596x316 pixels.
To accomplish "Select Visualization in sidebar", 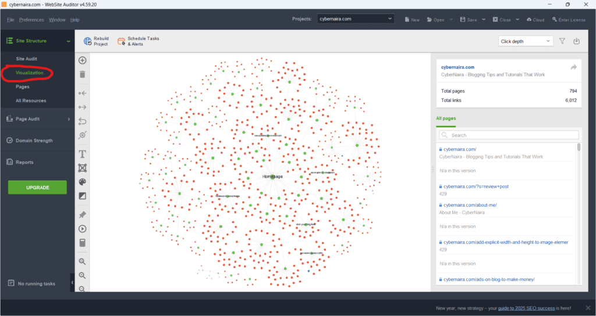I will pos(29,73).
